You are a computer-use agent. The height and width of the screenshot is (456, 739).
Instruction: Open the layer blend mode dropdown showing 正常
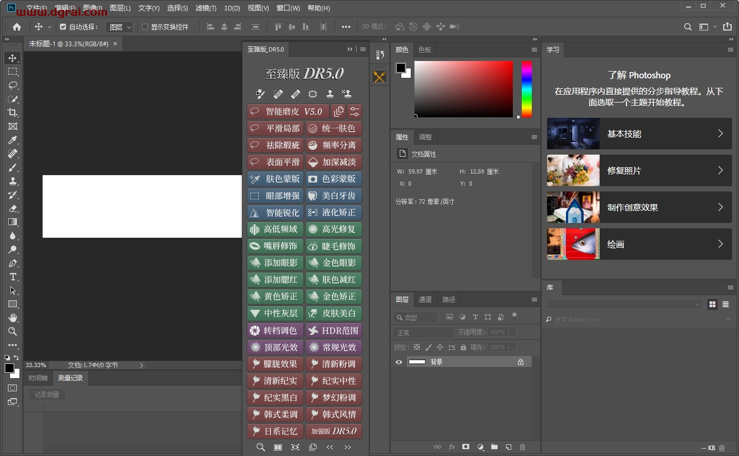pyautogui.click(x=422, y=332)
